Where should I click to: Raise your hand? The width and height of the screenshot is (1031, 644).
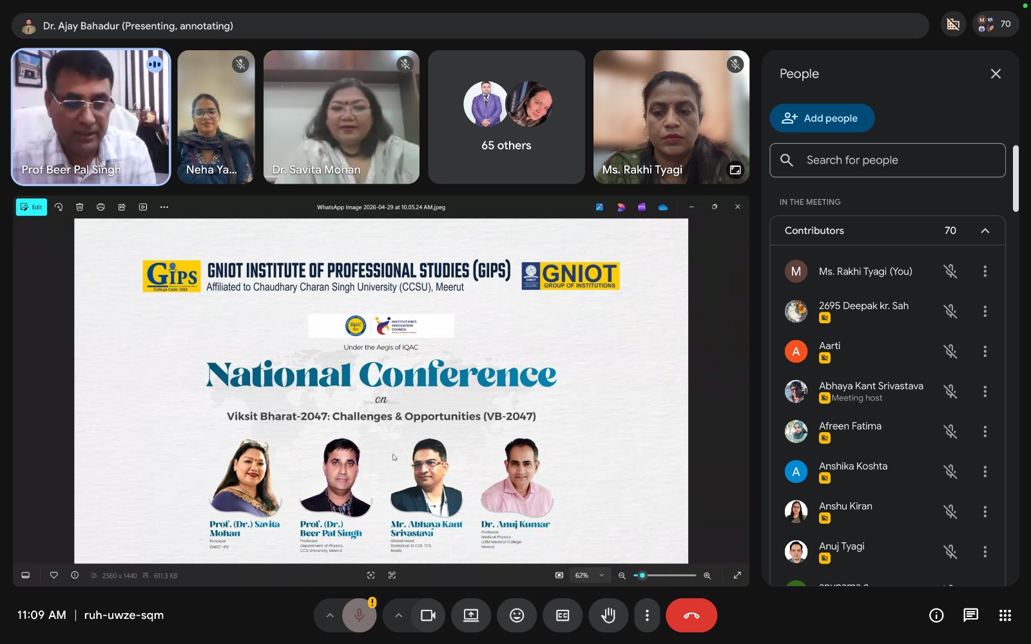(608, 616)
